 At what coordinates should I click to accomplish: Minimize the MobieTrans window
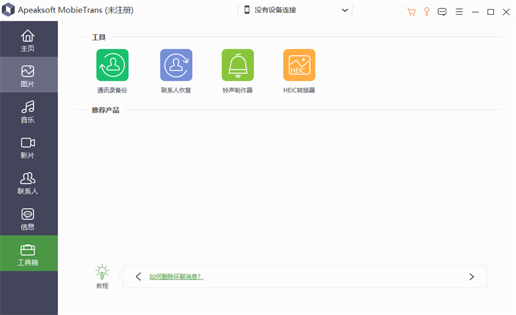[x=475, y=12]
